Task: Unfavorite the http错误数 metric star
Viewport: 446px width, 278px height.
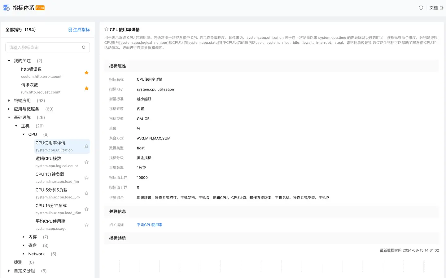Action: tap(86, 73)
